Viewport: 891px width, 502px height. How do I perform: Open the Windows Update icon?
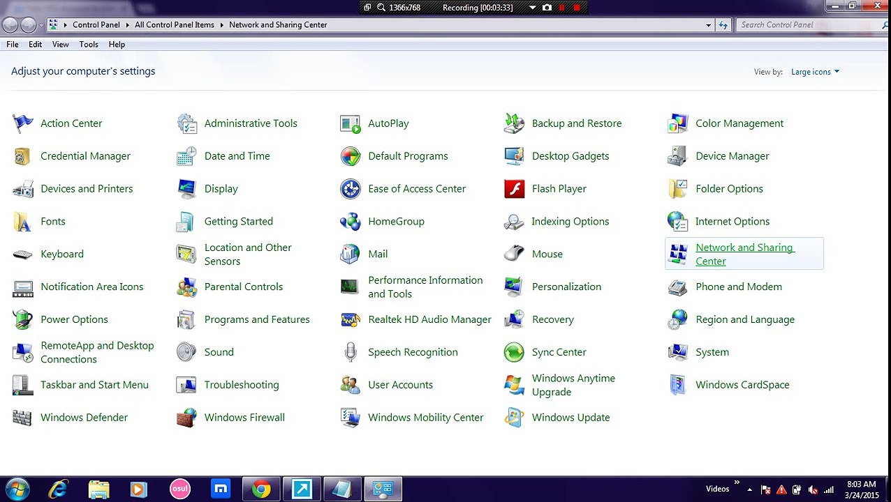pos(514,418)
